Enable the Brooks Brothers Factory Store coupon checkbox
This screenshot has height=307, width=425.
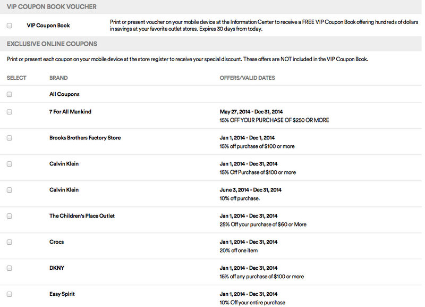10,138
